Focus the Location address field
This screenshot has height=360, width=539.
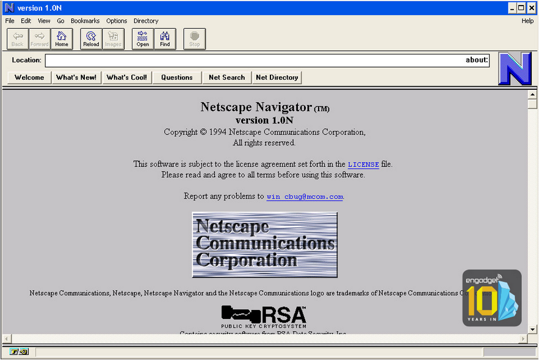(x=267, y=61)
